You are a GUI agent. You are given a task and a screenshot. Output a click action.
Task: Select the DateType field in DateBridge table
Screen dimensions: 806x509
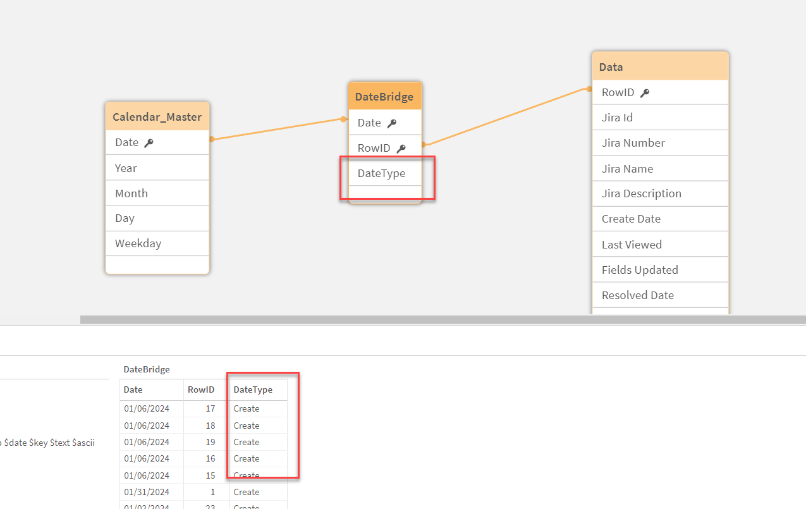click(384, 173)
